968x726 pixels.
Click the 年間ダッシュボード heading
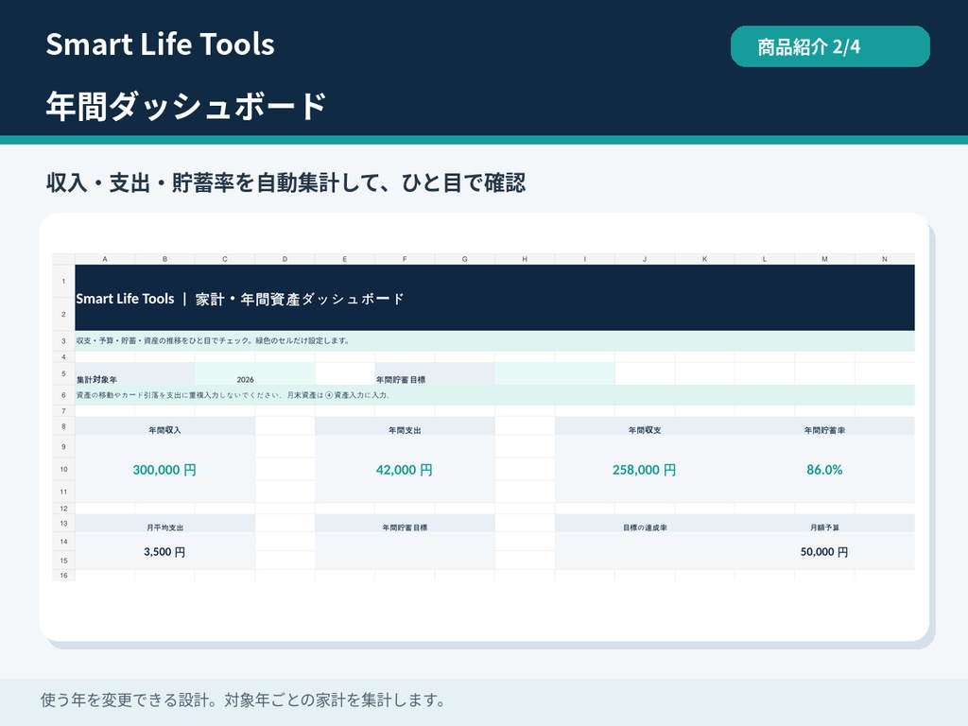click(x=186, y=106)
